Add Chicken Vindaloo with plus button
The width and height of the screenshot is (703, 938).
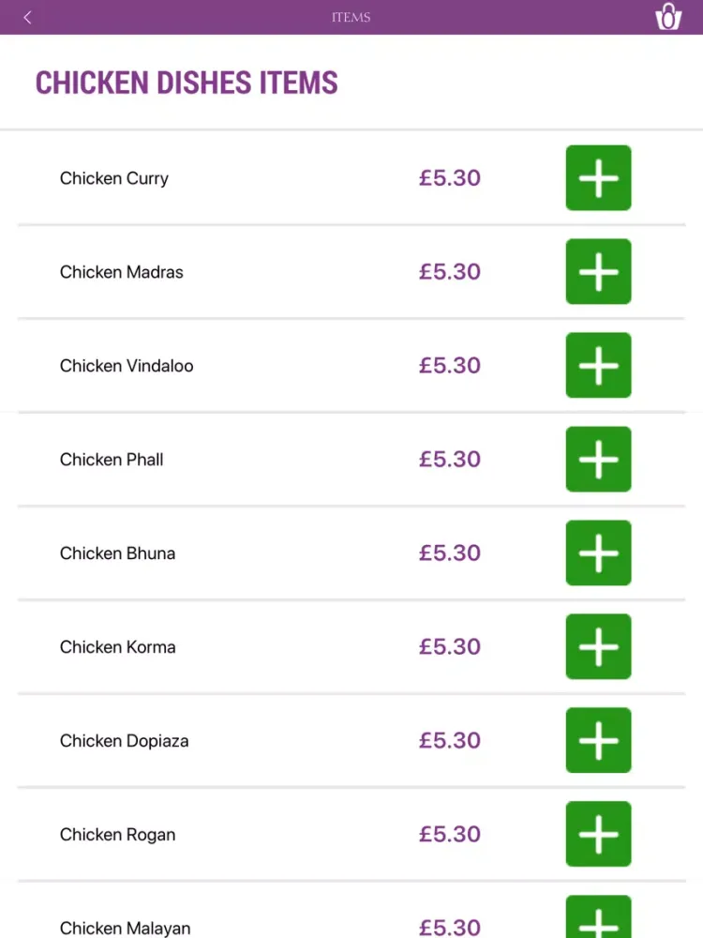598,365
